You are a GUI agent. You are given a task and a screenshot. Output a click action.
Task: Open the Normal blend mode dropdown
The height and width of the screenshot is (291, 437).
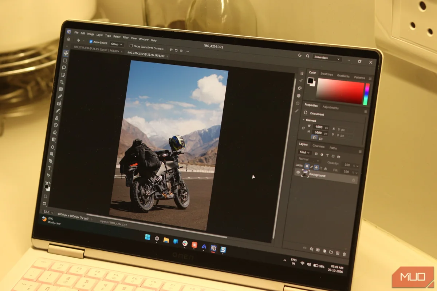point(310,160)
